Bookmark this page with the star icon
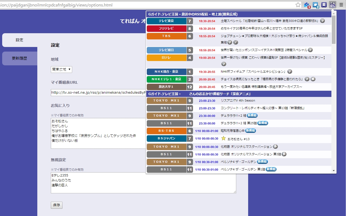The image size is (346, 216). pyautogui.click(x=298, y=5)
